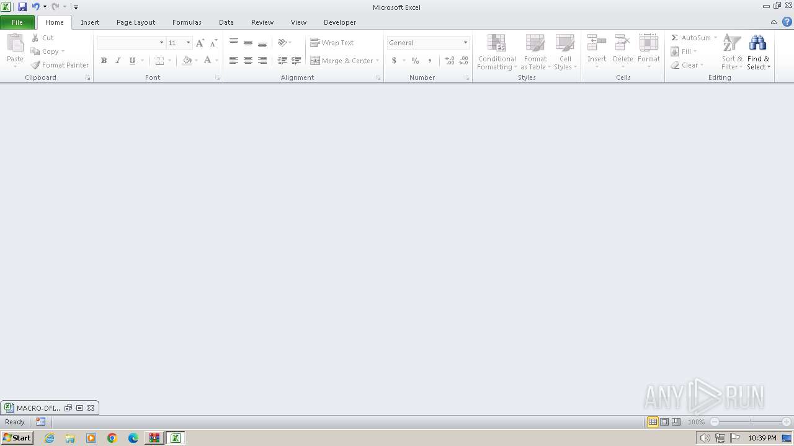Open Format as Table gallery

[535, 52]
